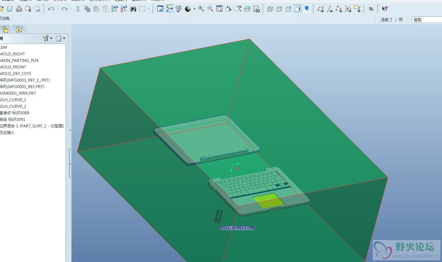Click the Repaint screen icon
The width and height of the screenshot is (442, 262).
(x=160, y=9)
